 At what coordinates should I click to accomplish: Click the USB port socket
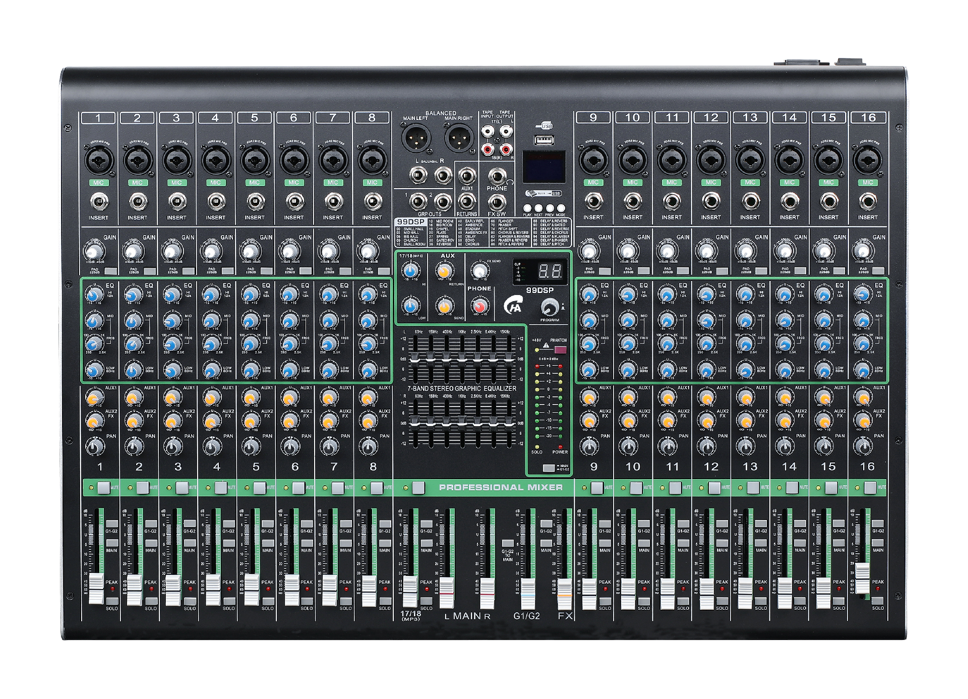[543, 140]
